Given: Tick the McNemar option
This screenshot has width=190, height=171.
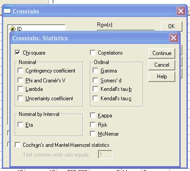Looking at the screenshot, I should 93,134.
